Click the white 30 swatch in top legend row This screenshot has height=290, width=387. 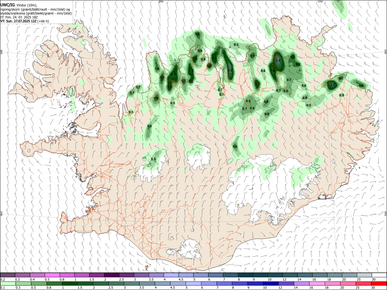click(379, 275)
